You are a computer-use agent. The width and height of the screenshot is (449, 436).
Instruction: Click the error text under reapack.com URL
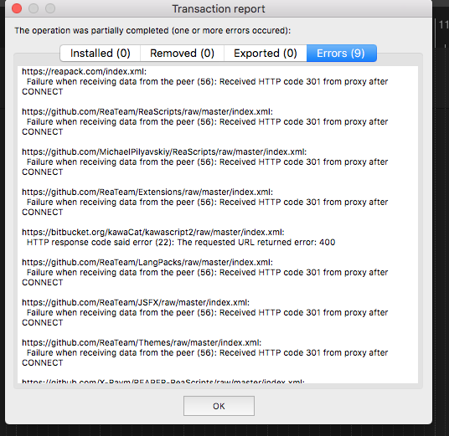[x=205, y=87]
